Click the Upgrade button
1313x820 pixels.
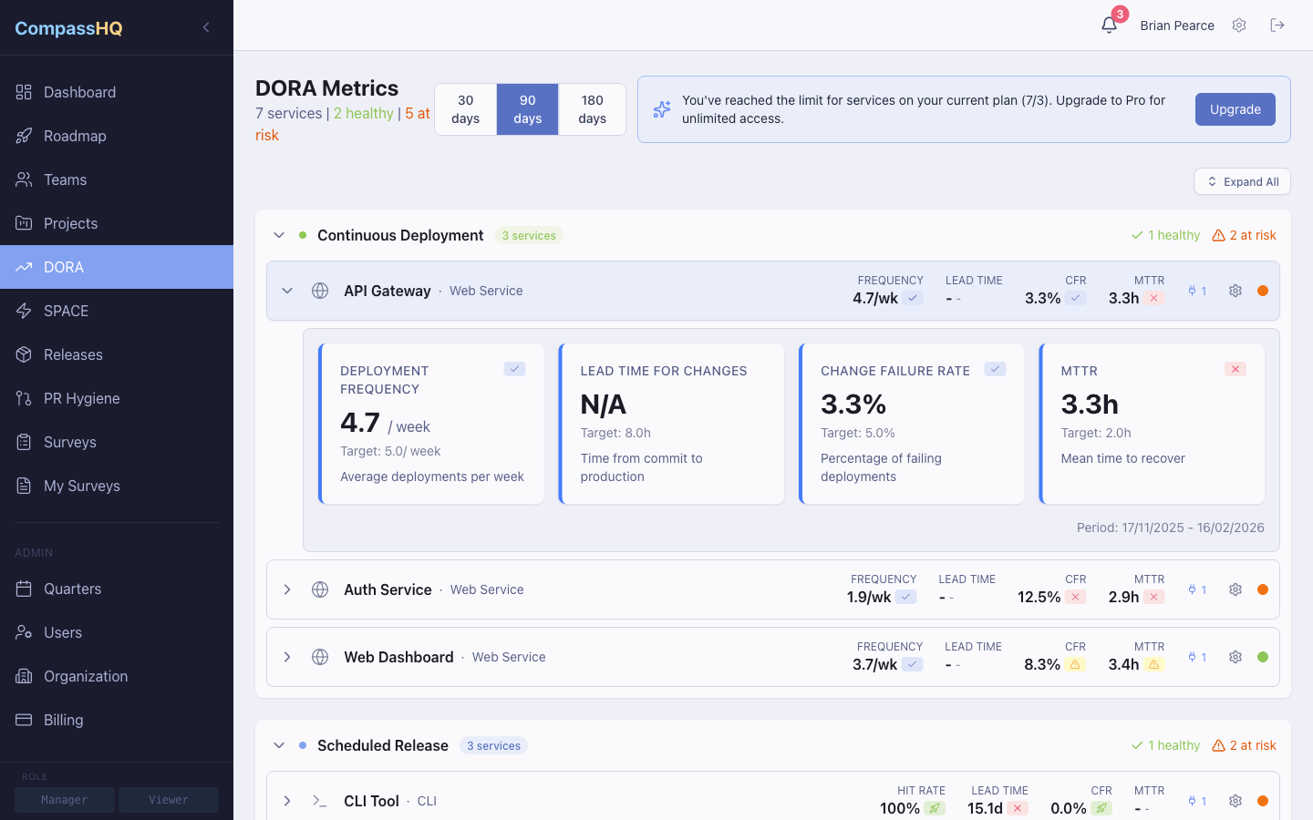pos(1235,108)
